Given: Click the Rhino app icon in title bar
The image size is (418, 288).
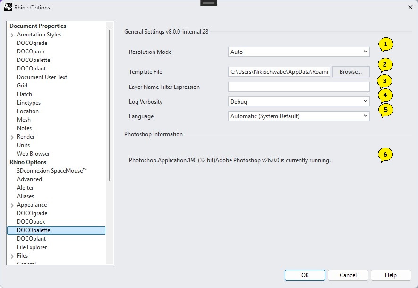Looking at the screenshot, I should pyautogui.click(x=8, y=7).
